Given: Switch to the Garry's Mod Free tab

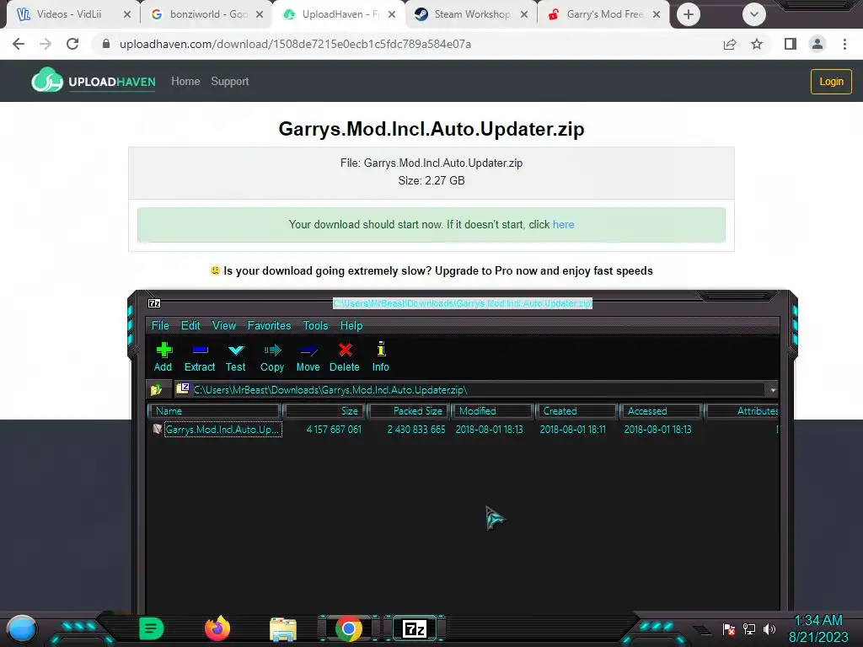Looking at the screenshot, I should click(x=603, y=14).
